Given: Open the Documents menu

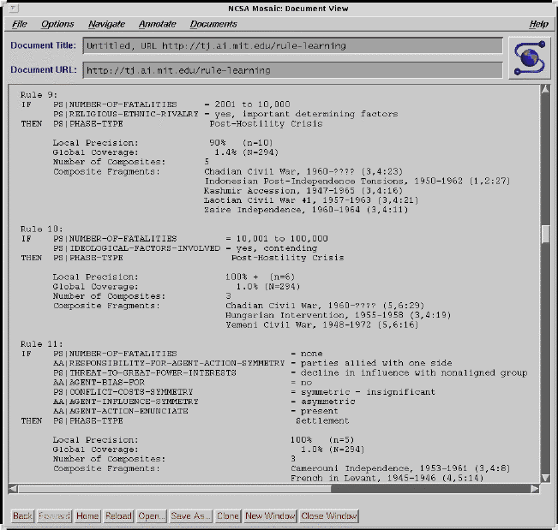Looking at the screenshot, I should click(x=213, y=24).
